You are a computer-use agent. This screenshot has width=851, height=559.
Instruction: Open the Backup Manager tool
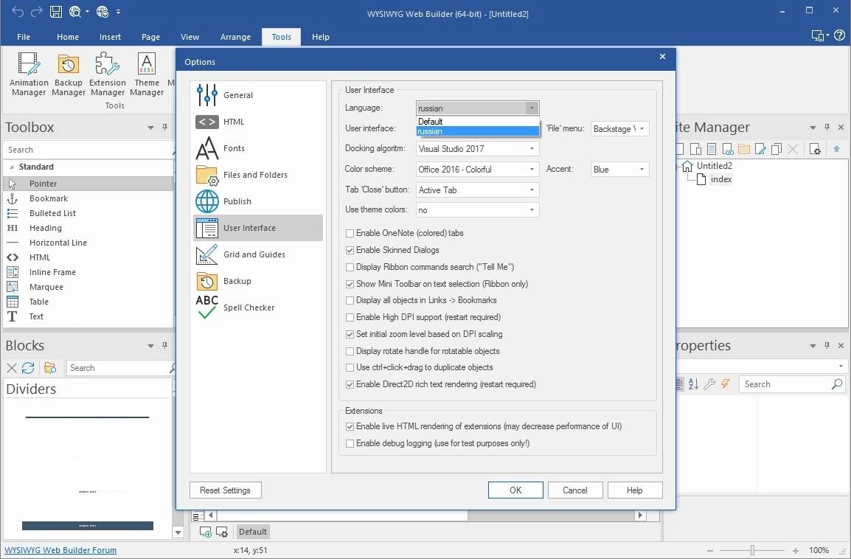coord(69,74)
